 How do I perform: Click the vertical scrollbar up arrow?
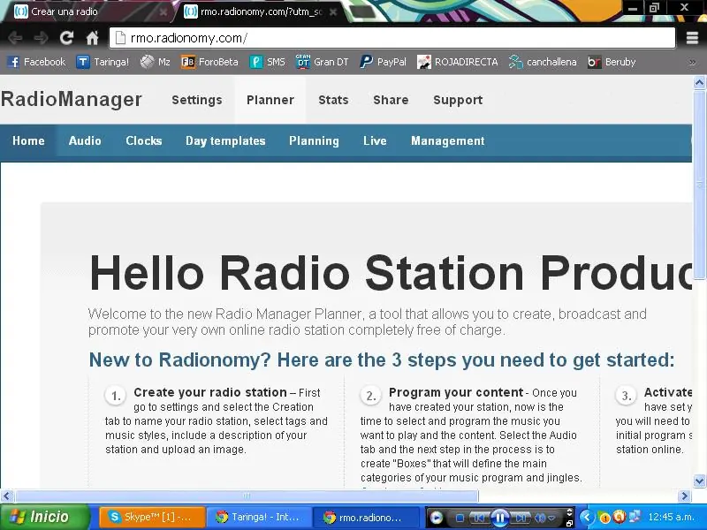pyautogui.click(x=699, y=82)
